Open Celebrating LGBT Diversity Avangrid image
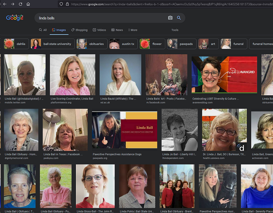 coord(224,75)
